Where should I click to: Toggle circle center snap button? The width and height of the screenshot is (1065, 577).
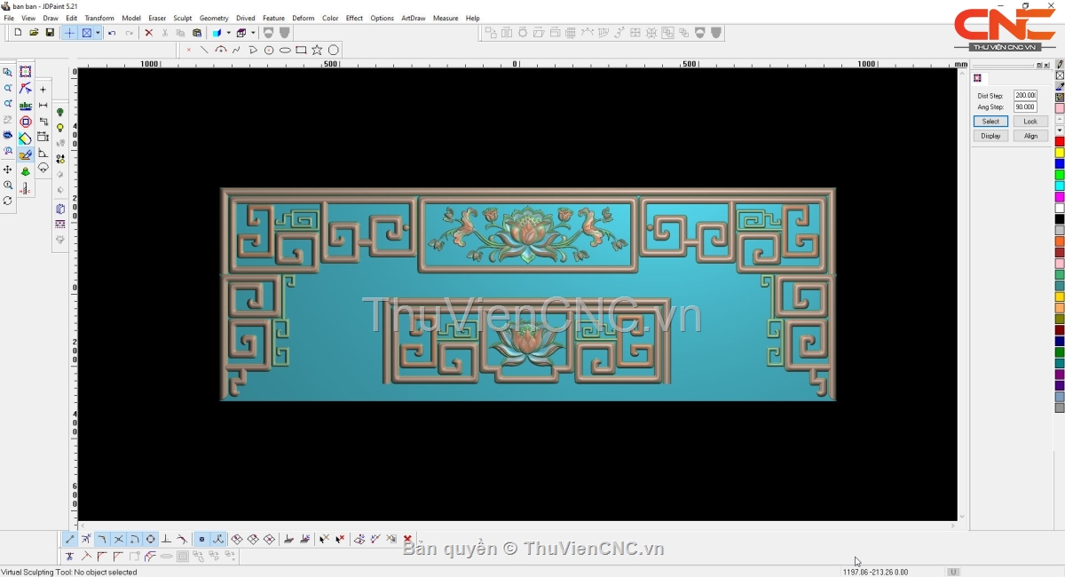(x=151, y=540)
